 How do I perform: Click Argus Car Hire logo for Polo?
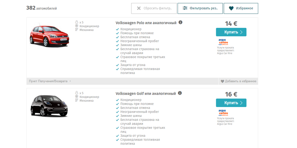[223, 42]
